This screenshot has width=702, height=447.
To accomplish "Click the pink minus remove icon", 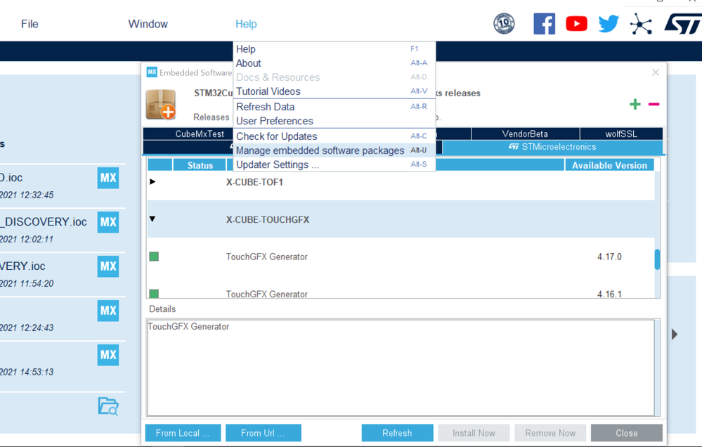I will 654,104.
